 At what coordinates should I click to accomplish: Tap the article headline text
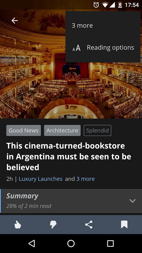(x=69, y=157)
